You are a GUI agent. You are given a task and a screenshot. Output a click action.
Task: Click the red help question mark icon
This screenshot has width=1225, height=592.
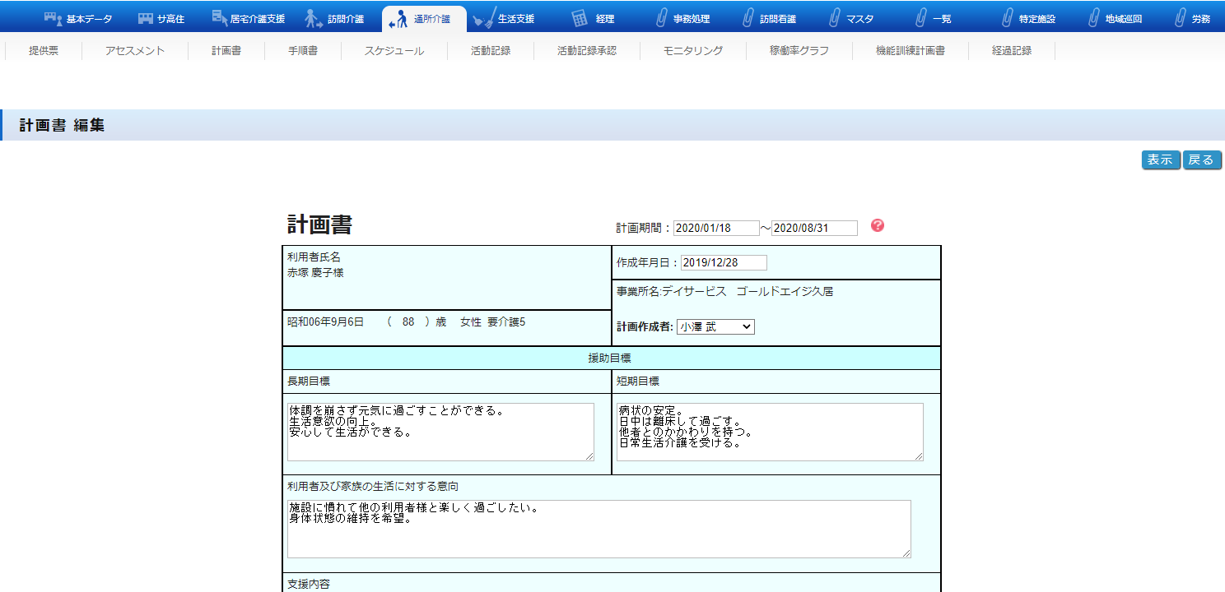pos(877,225)
